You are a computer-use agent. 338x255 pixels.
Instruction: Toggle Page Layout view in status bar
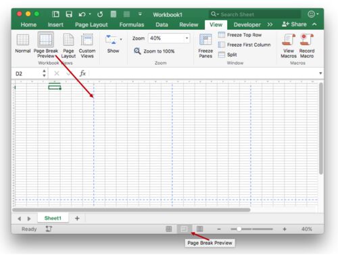[199, 229]
